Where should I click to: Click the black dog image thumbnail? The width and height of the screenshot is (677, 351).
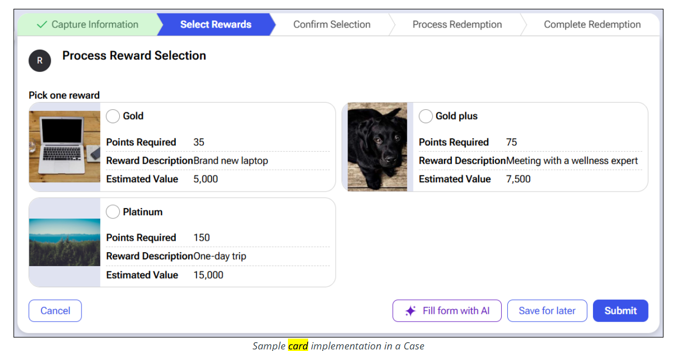[x=377, y=147]
